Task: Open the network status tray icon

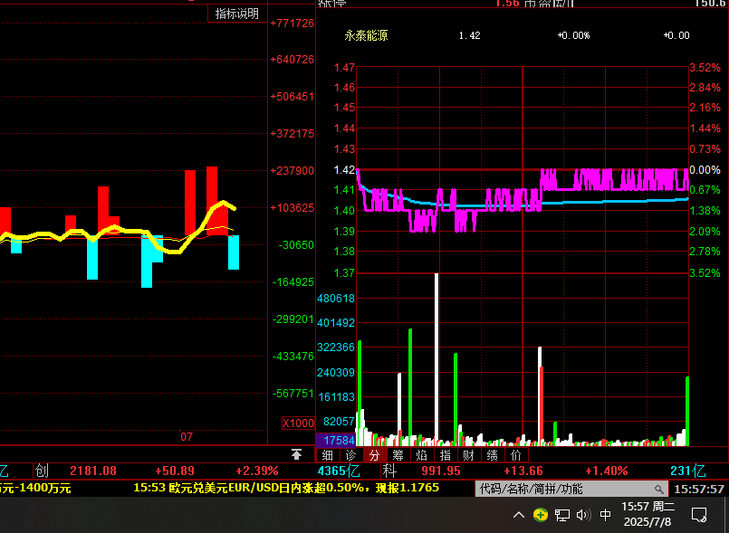Action: [x=562, y=515]
